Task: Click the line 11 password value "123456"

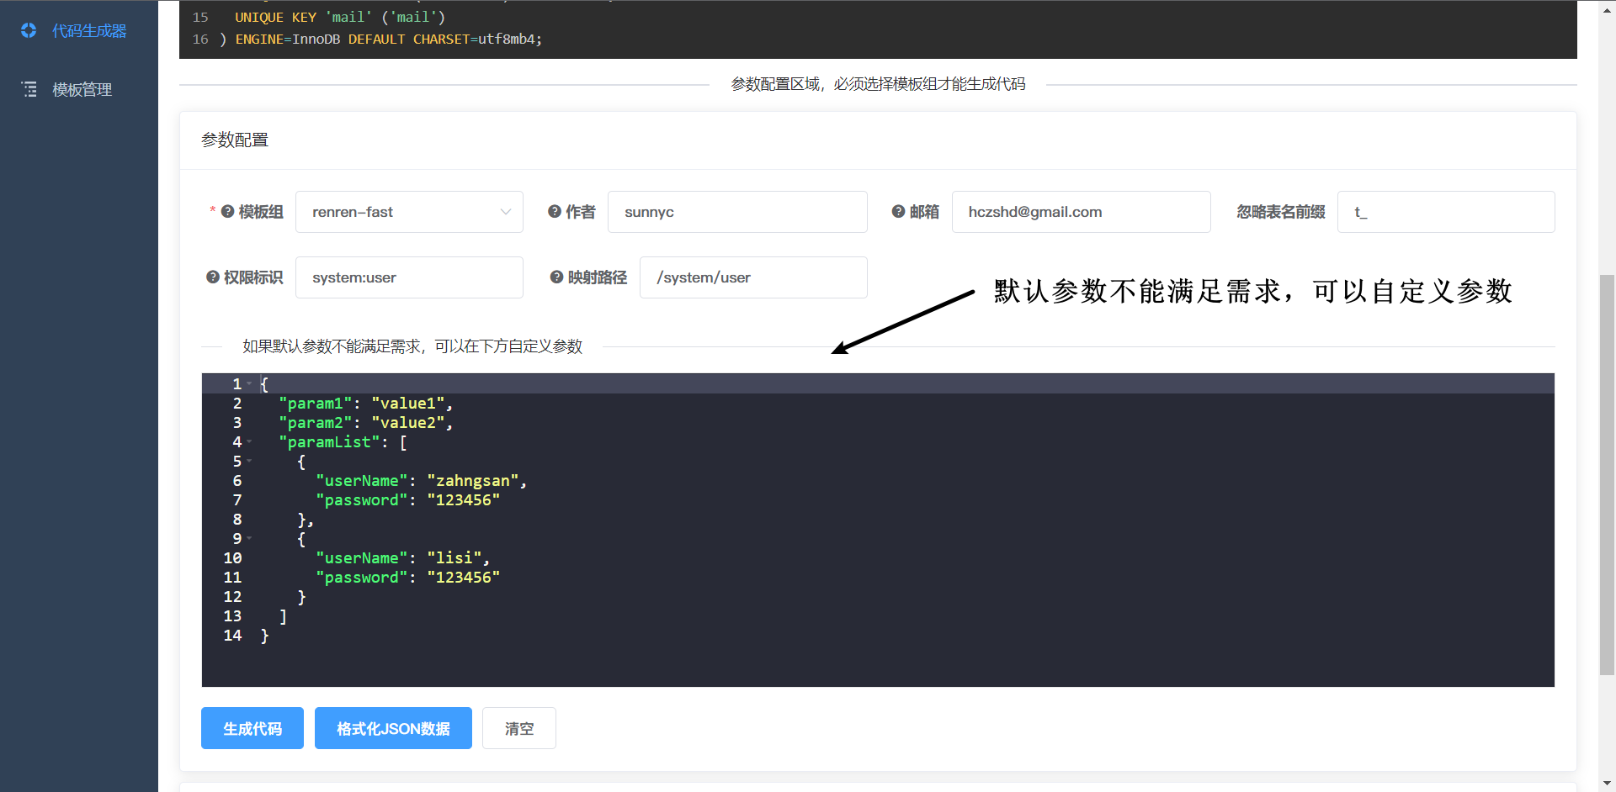Action: pos(464,578)
